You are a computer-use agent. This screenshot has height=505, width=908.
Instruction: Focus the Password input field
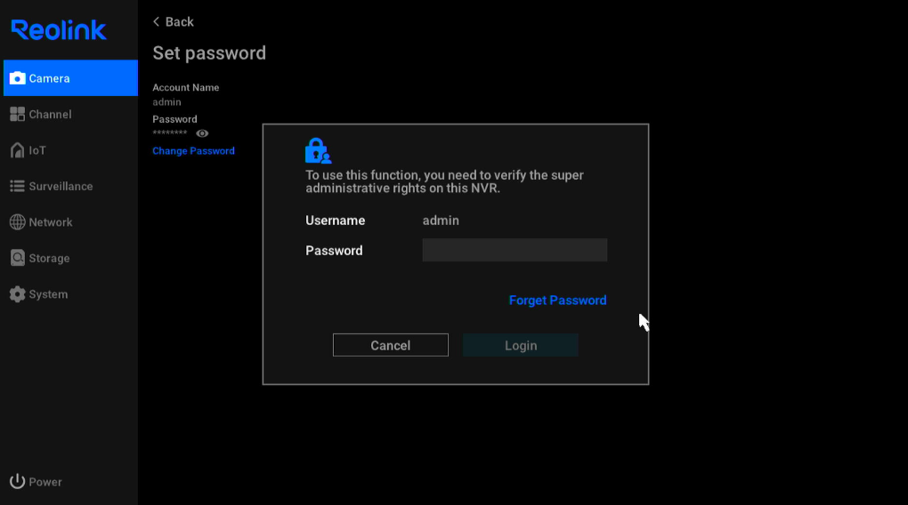point(515,250)
